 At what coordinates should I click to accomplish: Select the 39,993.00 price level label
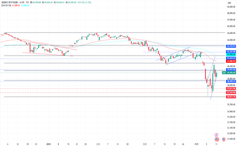231,70
